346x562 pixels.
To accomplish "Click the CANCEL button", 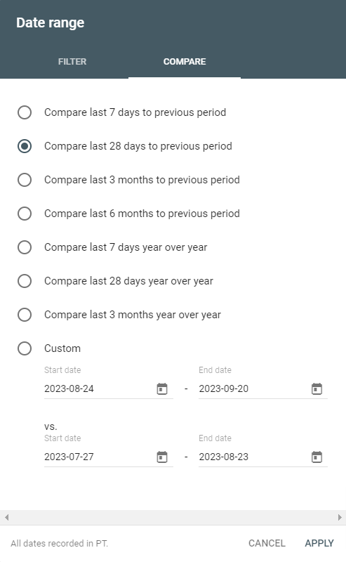I will 267,543.
